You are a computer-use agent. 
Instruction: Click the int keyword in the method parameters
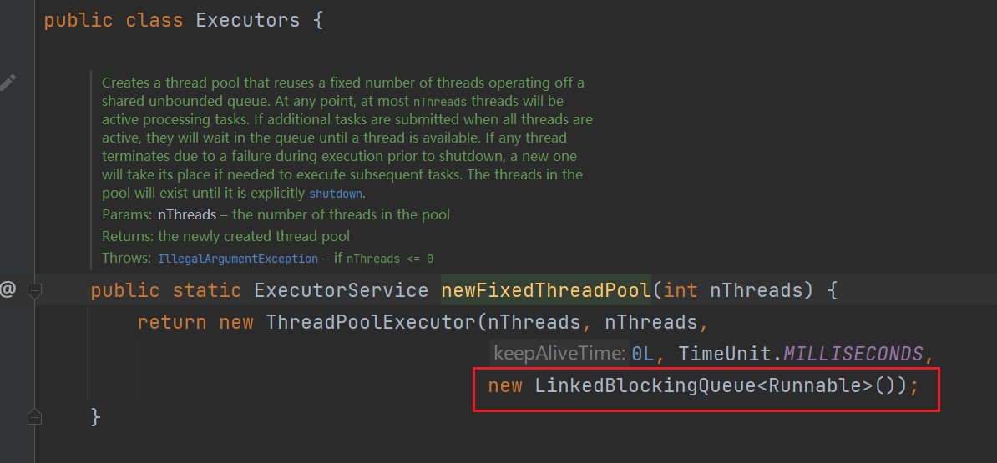click(680, 290)
